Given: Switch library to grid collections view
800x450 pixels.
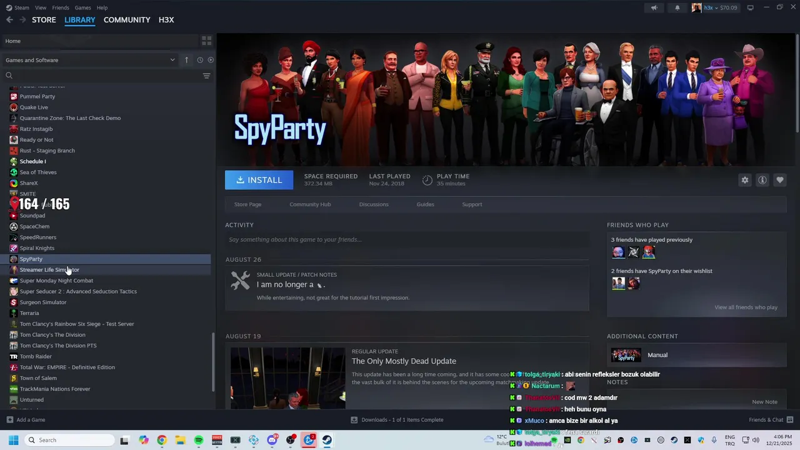Looking at the screenshot, I should [x=206, y=41].
